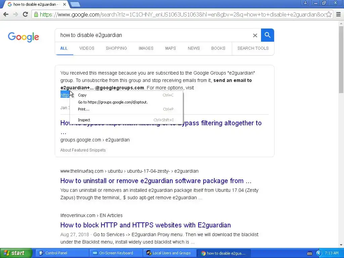The image size is (344, 258).
Task: Open the IMAGES search tab
Action: click(146, 48)
